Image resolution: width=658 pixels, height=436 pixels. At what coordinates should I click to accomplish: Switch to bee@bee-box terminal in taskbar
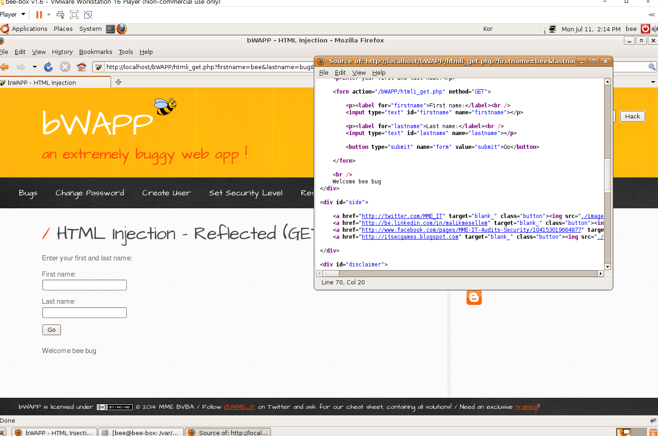(141, 432)
